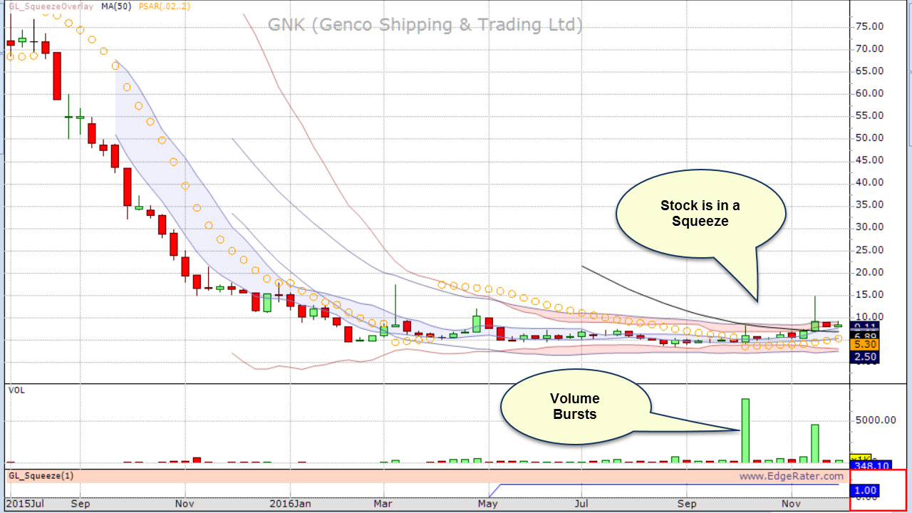Screen dimensions: 912x513
Task: Open the www.EdgeRater.com link
Action: 791,476
